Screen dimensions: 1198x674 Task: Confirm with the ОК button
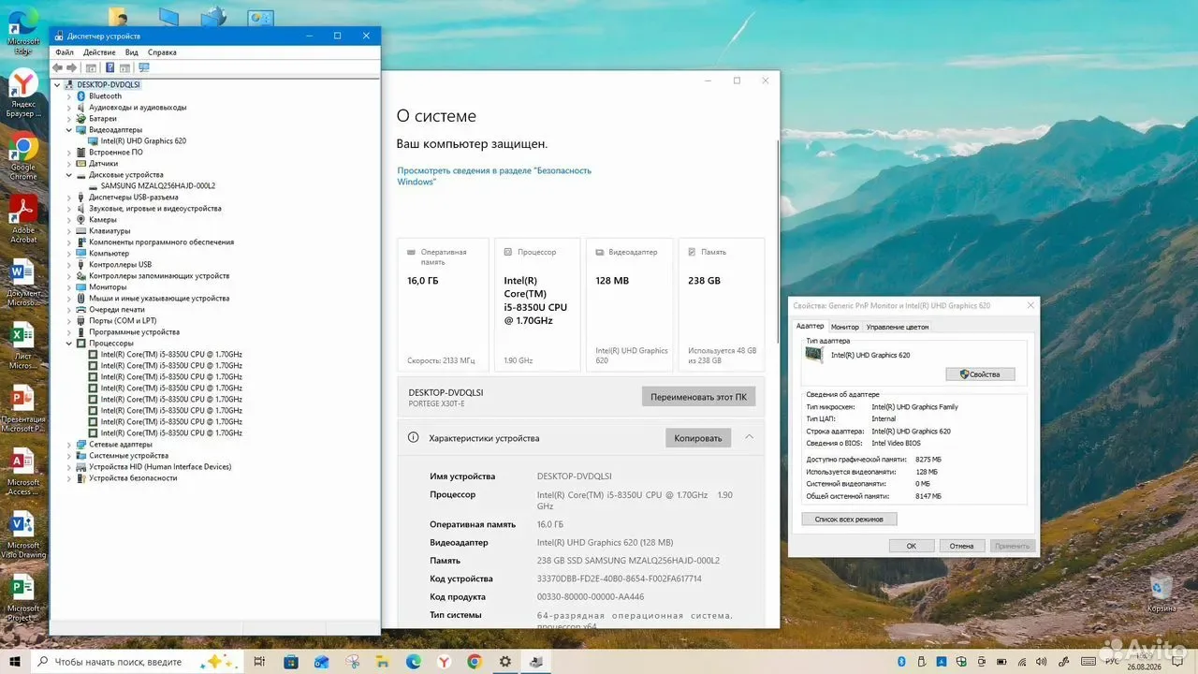click(x=911, y=546)
